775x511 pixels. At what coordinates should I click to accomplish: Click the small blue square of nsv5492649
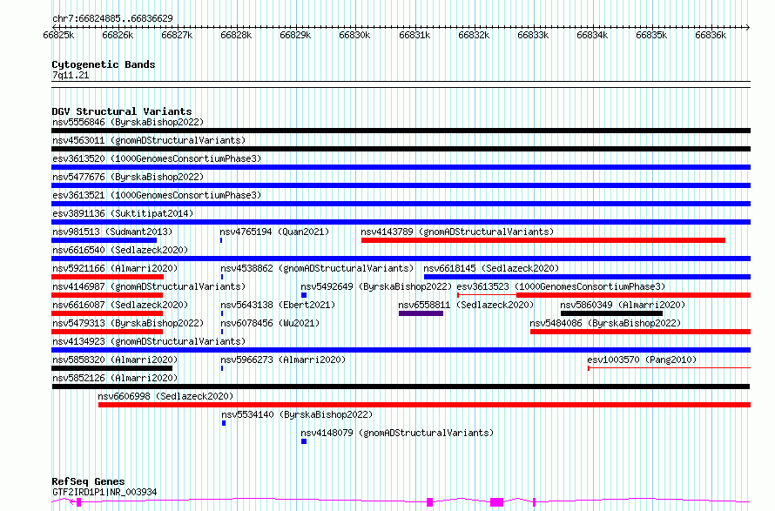click(x=304, y=295)
